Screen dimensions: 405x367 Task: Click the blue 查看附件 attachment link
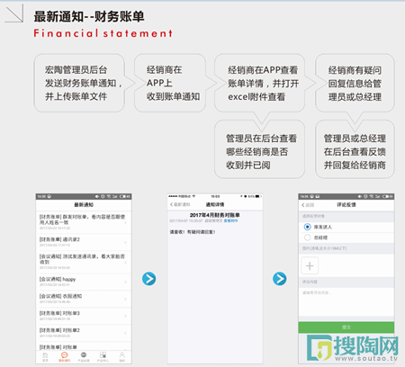coord(230,220)
